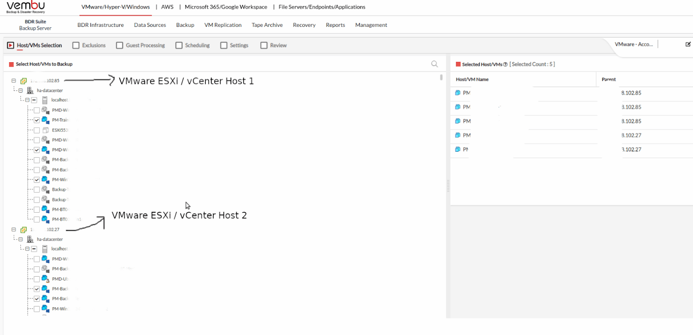Screen dimensions: 693x335
Task: Collapse localhost node under 102.85
Action: coord(27,100)
